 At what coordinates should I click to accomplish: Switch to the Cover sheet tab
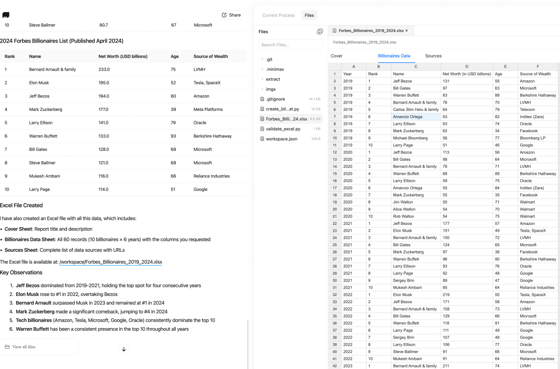[x=337, y=56]
